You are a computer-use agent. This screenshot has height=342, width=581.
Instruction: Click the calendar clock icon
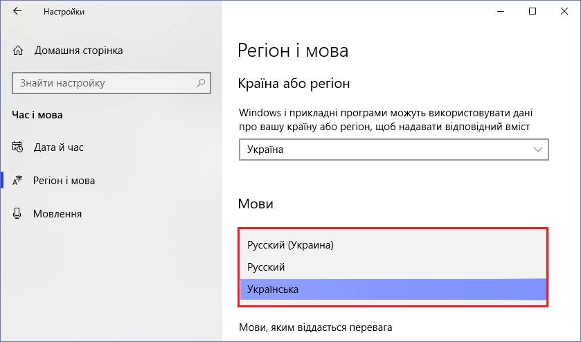[x=17, y=147]
